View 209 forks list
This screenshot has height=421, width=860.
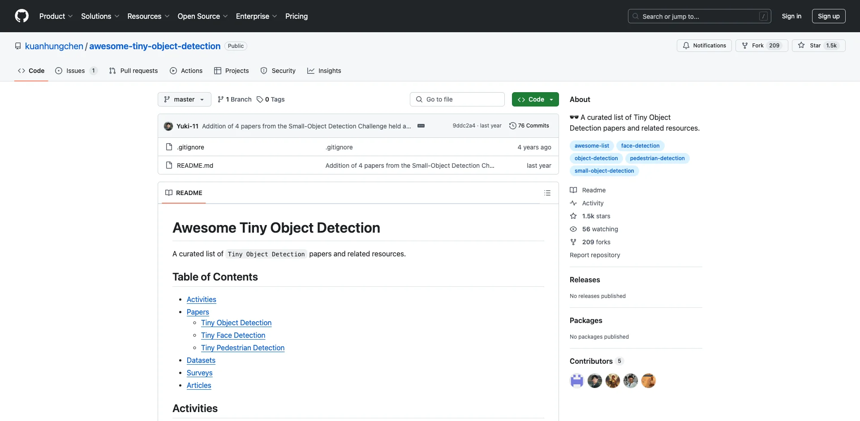coord(590,242)
